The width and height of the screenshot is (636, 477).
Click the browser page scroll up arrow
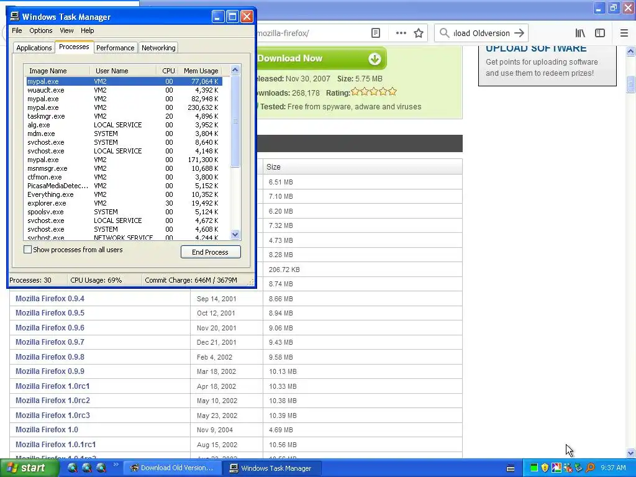pos(631,51)
